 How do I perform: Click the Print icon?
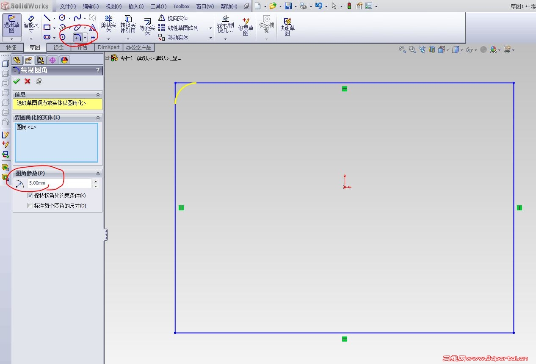pos(303,6)
